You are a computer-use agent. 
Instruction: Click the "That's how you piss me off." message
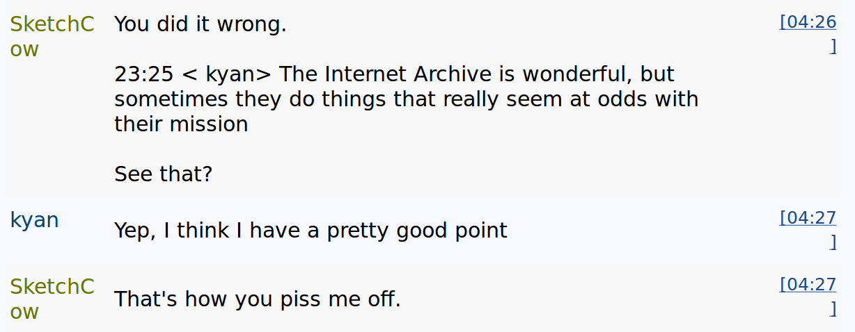pos(258,299)
